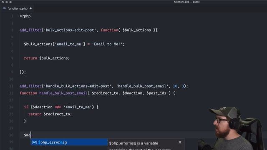Click the 'function' keyword on line 3

109,30
